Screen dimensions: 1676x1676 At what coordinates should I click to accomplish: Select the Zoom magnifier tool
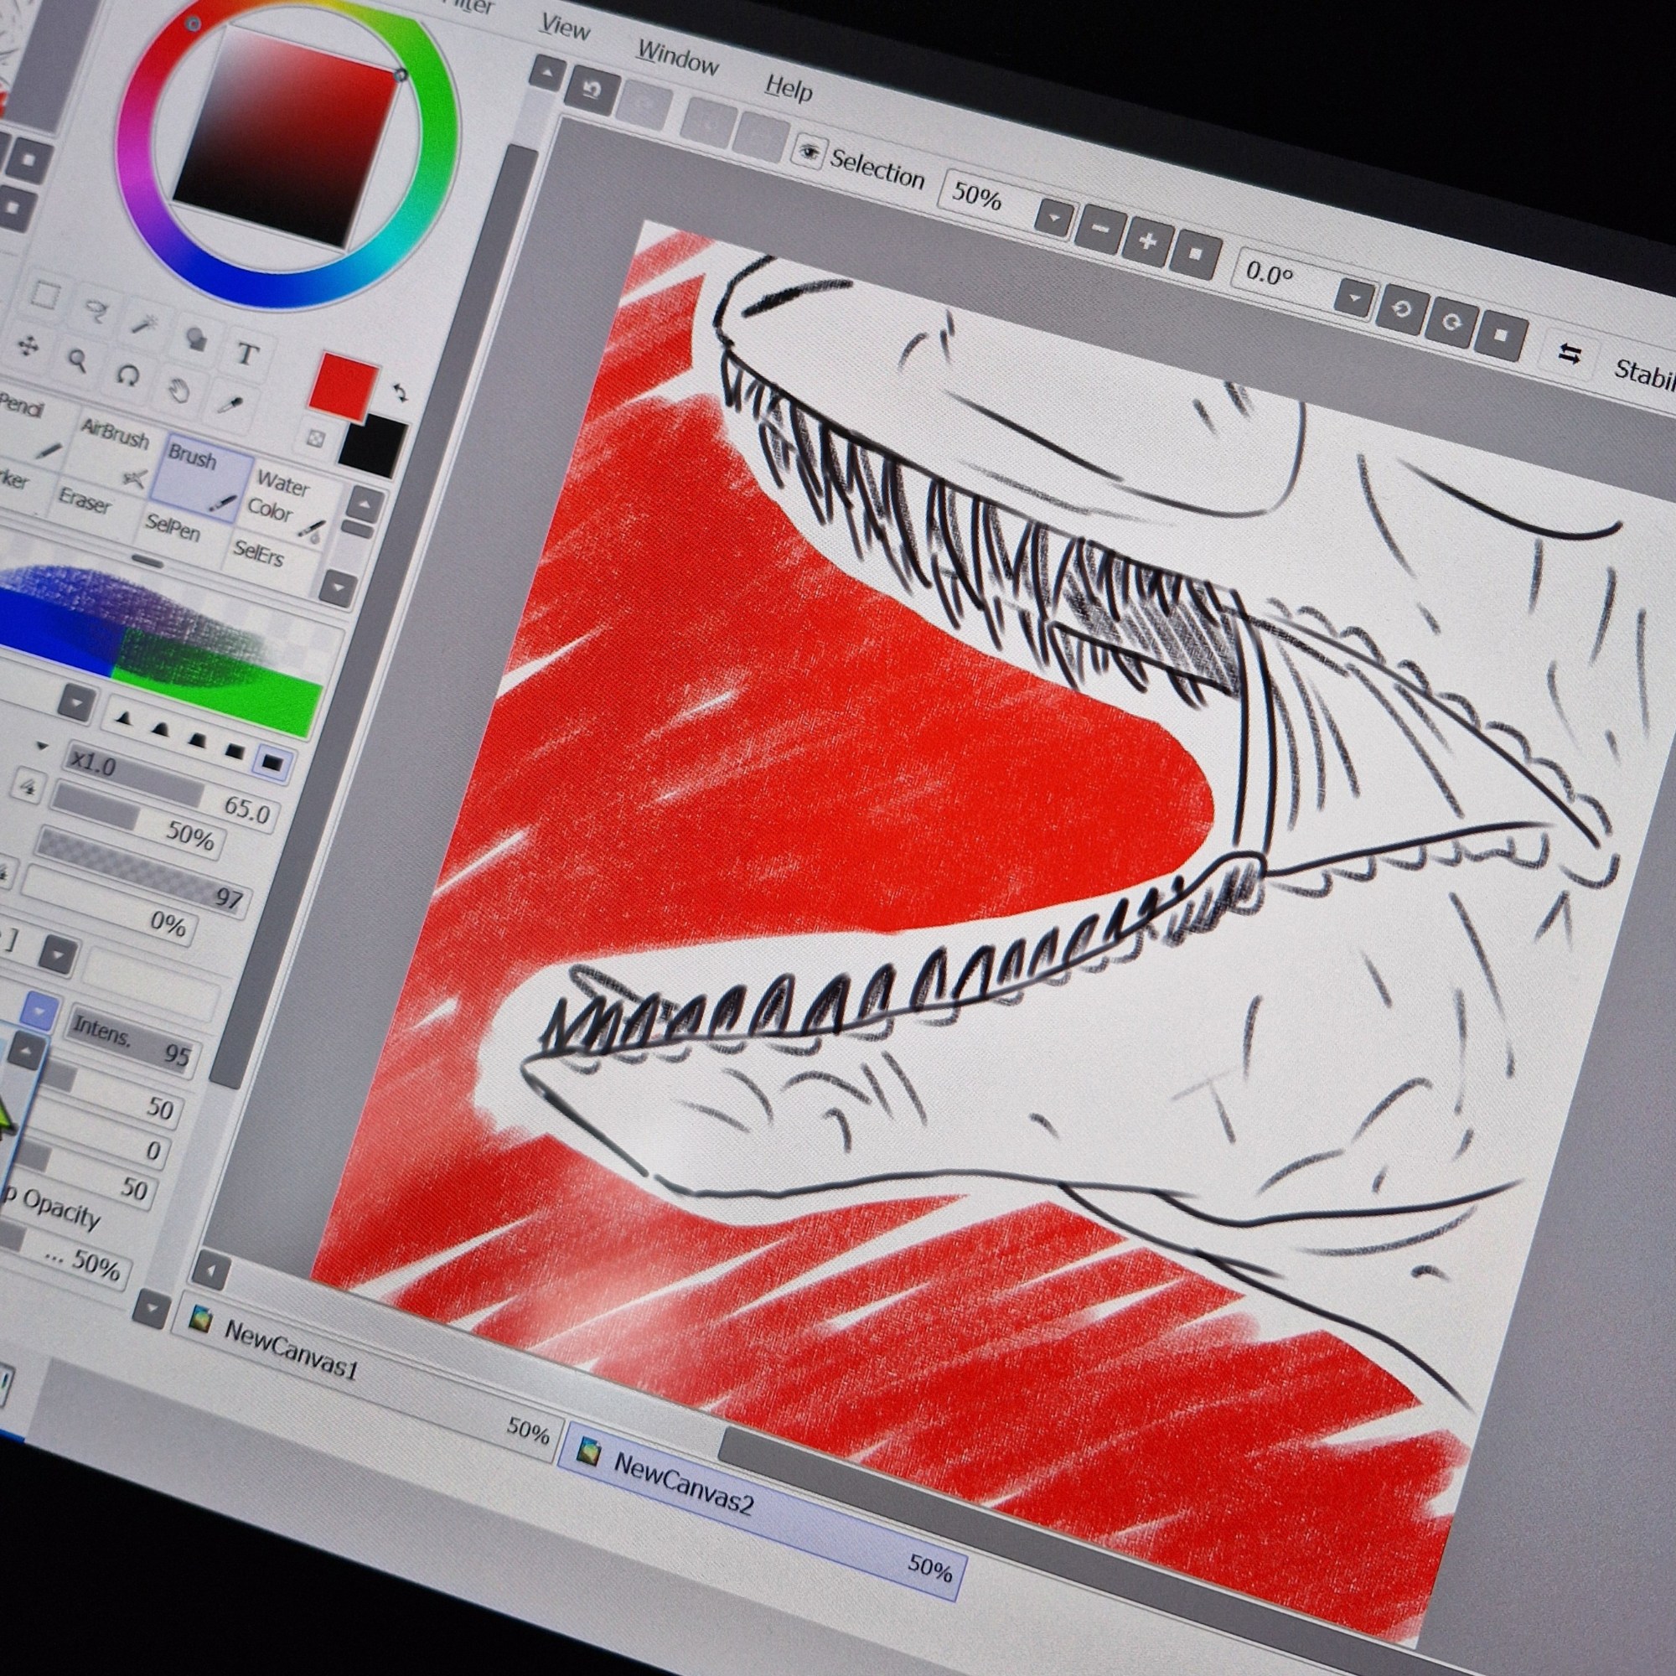pyautogui.click(x=78, y=360)
